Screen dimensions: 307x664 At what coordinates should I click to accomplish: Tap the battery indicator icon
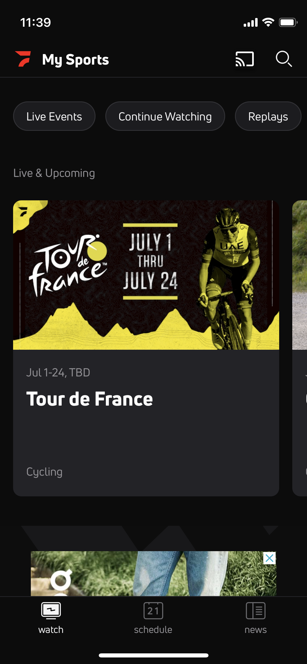[288, 22]
